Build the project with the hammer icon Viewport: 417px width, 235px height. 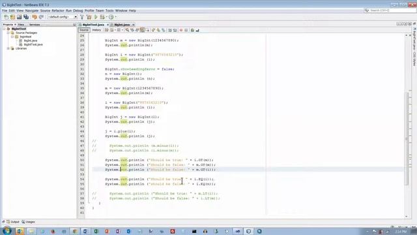coord(82,17)
